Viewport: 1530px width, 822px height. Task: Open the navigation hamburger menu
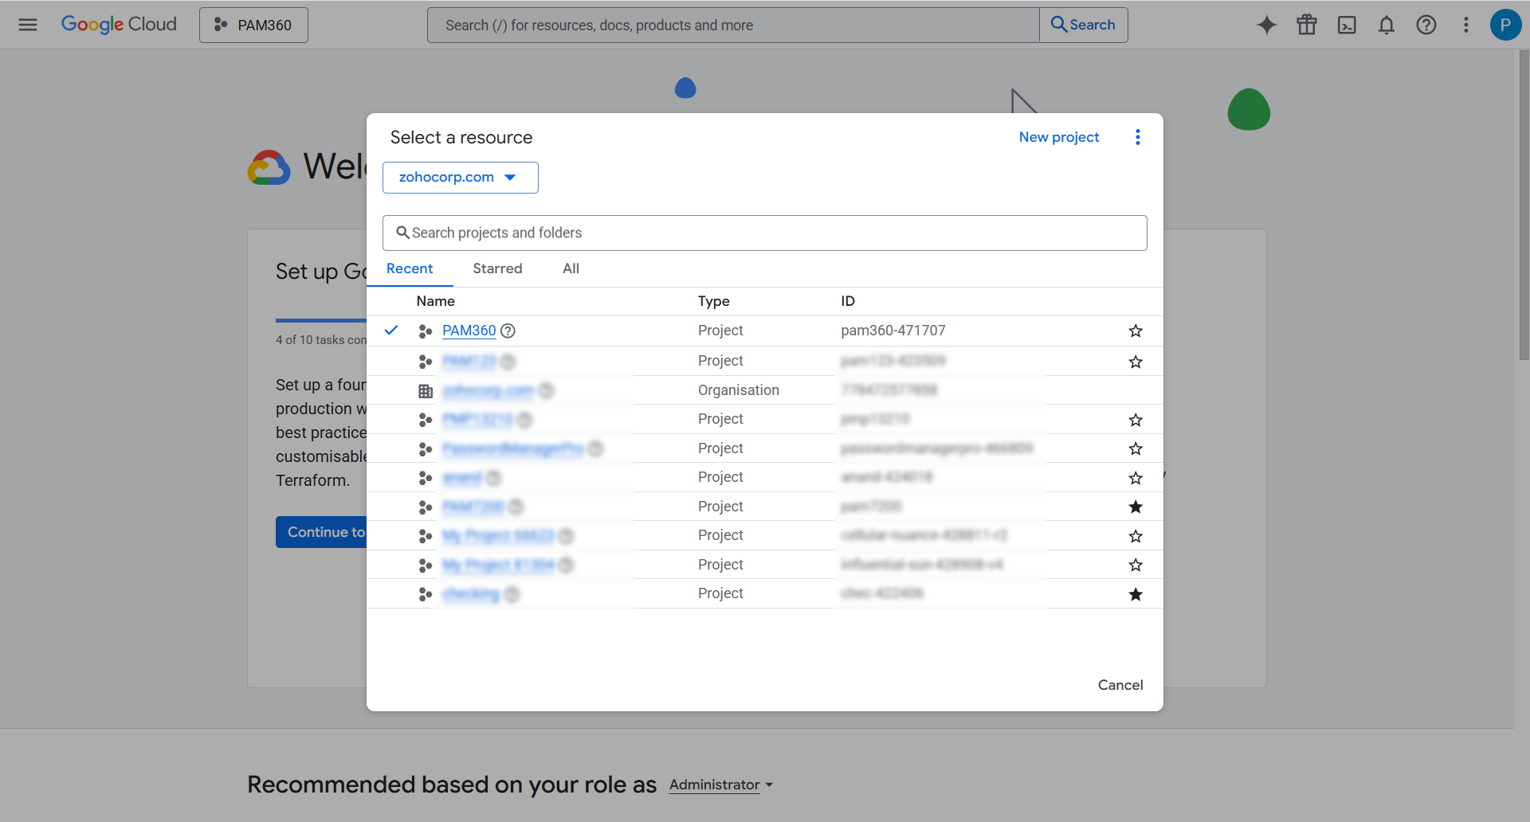click(x=28, y=25)
